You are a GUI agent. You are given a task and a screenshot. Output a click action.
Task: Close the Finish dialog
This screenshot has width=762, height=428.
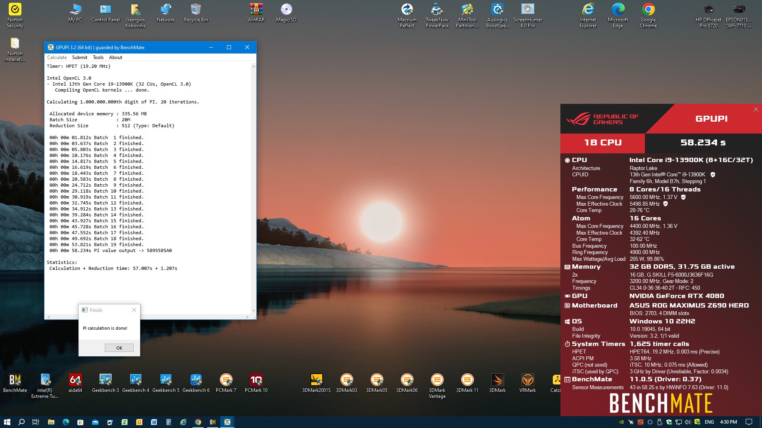point(134,310)
